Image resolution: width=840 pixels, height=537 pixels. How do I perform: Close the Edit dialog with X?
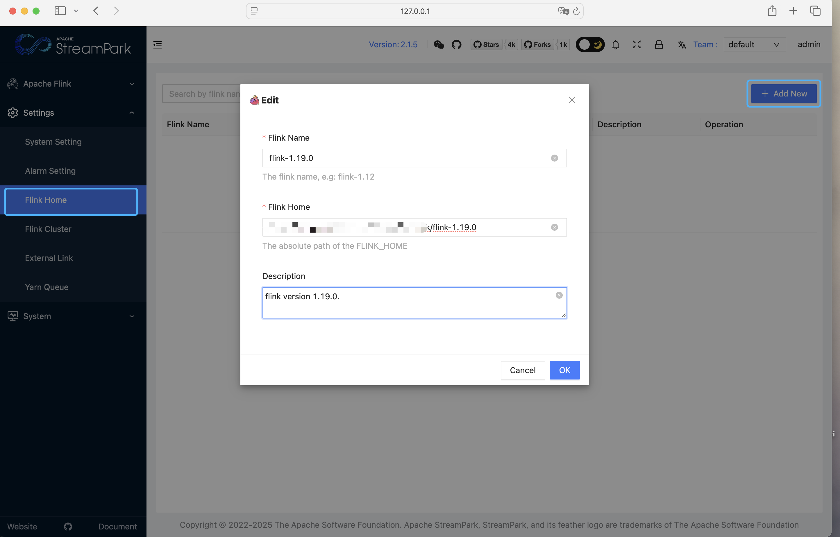point(572,100)
